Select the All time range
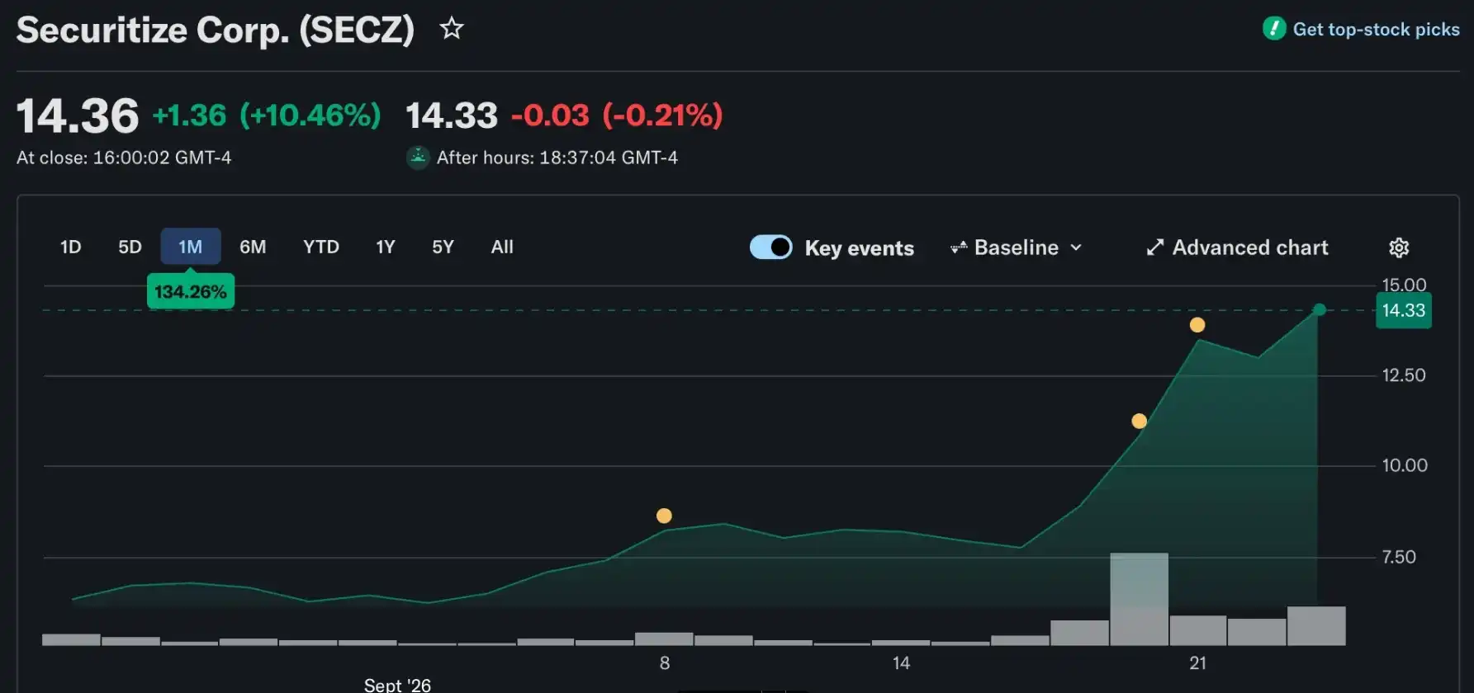Image resolution: width=1474 pixels, height=693 pixels. coord(502,247)
